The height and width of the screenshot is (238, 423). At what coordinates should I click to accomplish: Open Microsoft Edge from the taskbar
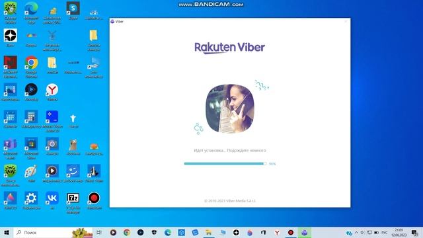point(168,232)
